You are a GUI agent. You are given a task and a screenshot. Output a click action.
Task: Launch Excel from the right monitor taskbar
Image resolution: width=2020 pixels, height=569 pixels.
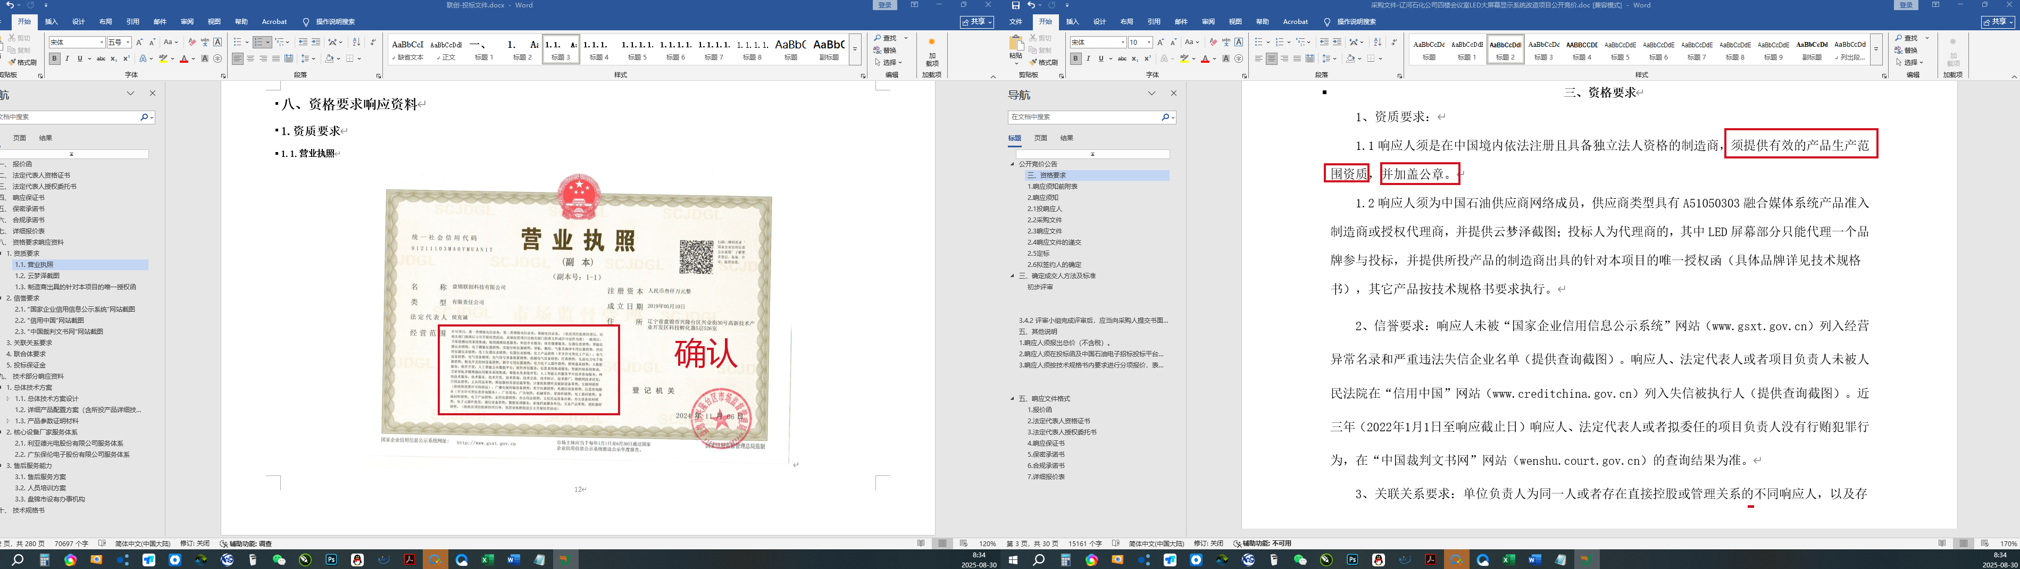coord(1508,559)
